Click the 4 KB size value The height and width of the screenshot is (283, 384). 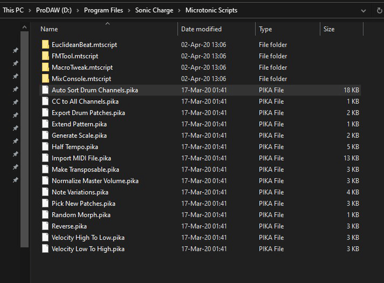pyautogui.click(x=353, y=192)
